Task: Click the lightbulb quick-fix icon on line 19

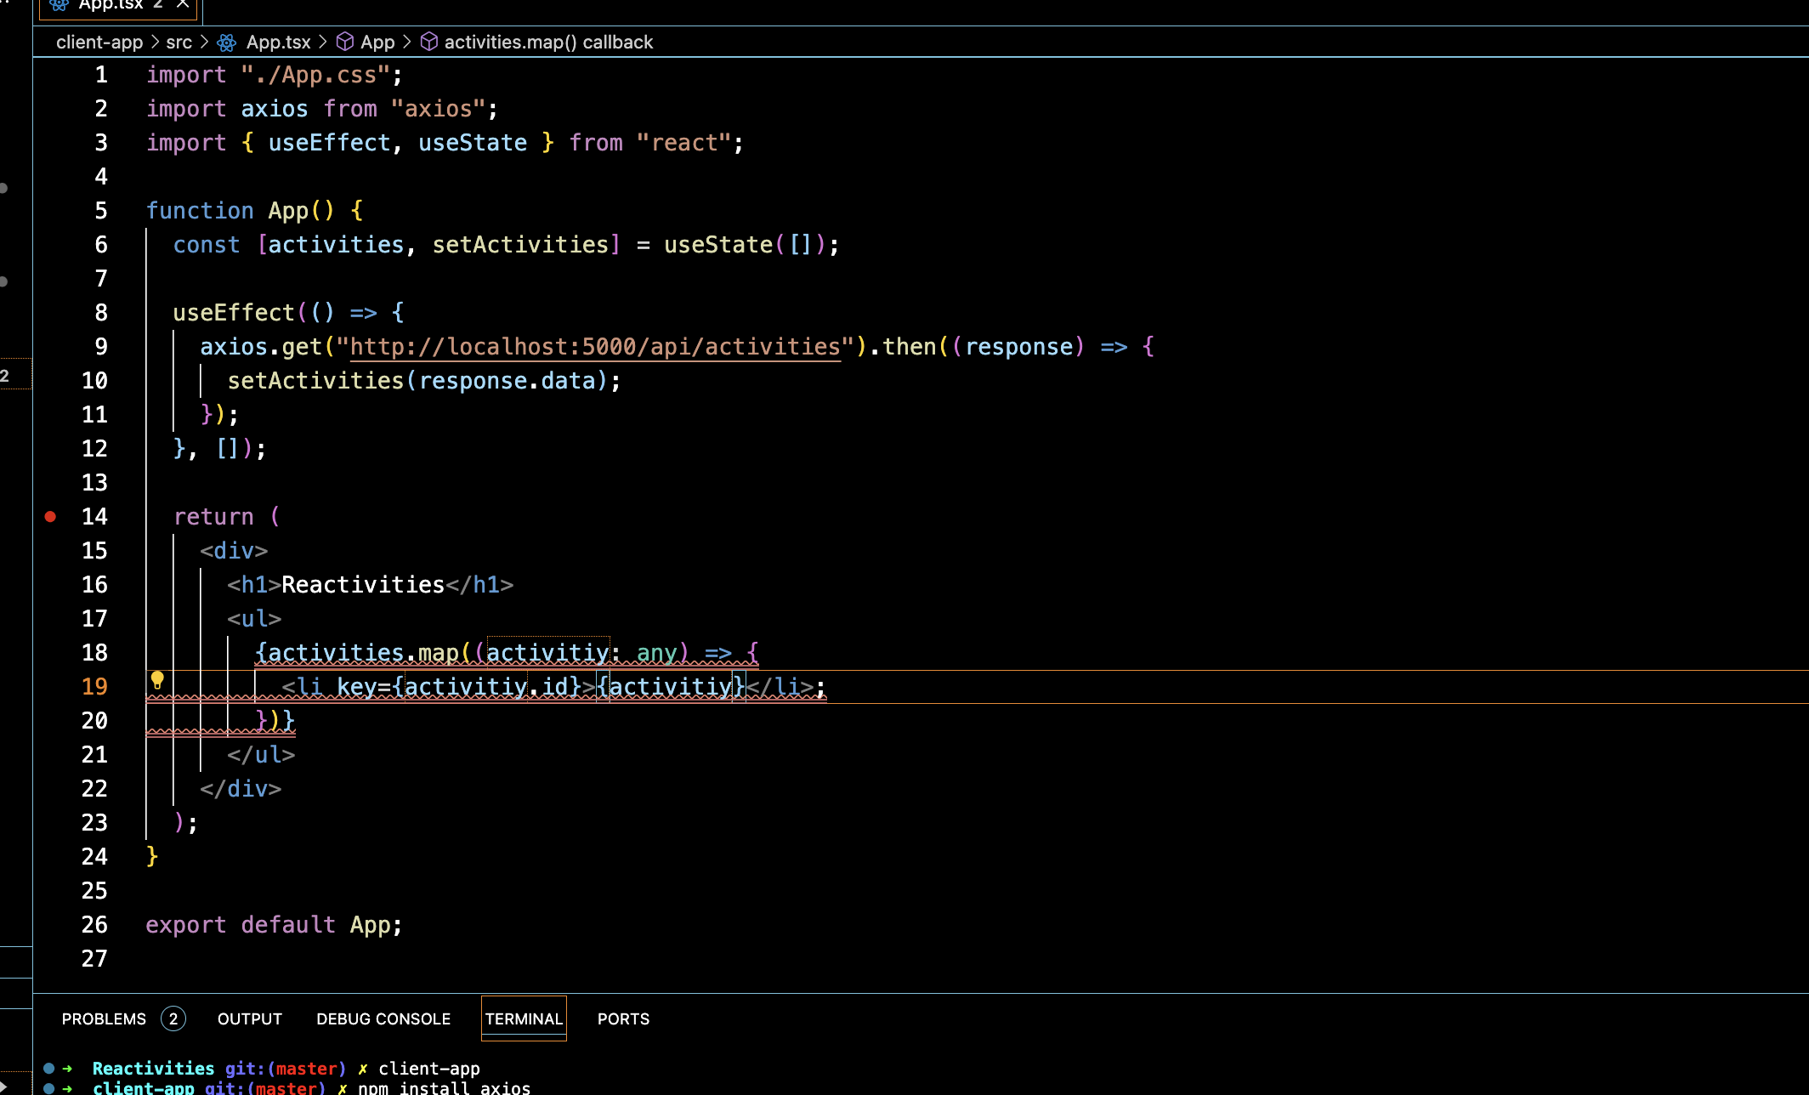Action: (x=157, y=680)
